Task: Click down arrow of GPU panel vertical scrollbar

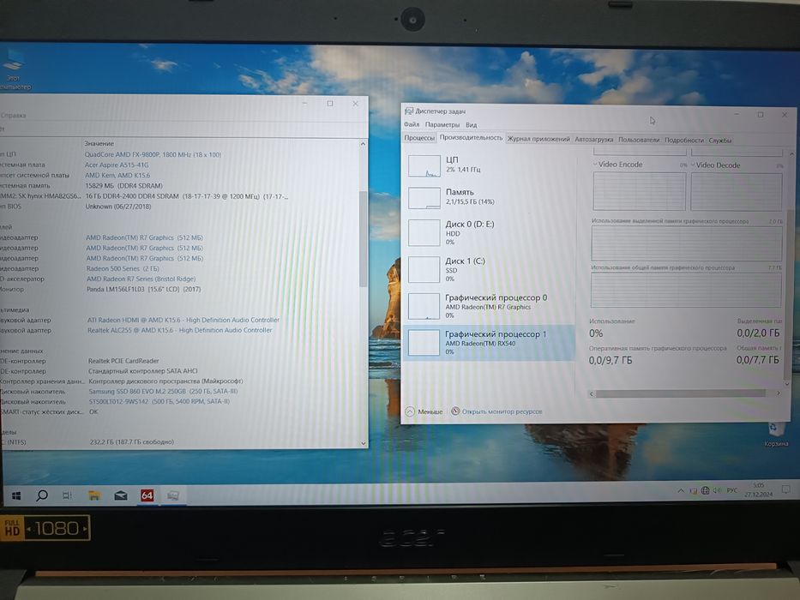Action: coord(788,384)
